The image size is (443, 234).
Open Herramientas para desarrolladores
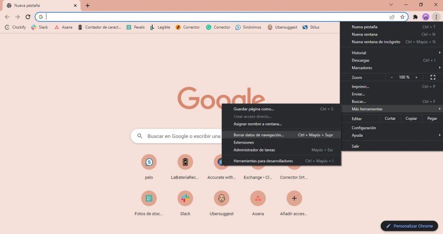281,161
